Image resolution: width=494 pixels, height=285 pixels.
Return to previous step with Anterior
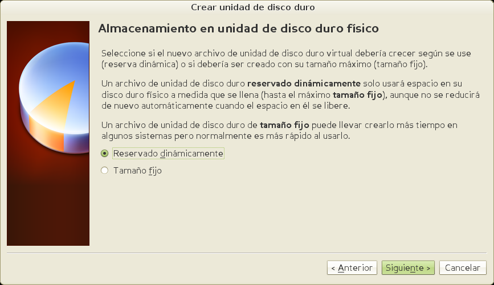(x=352, y=268)
